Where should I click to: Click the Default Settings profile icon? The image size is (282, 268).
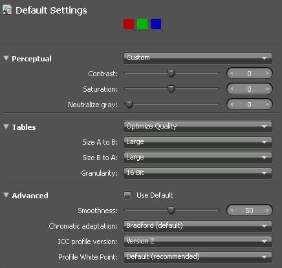(7, 10)
